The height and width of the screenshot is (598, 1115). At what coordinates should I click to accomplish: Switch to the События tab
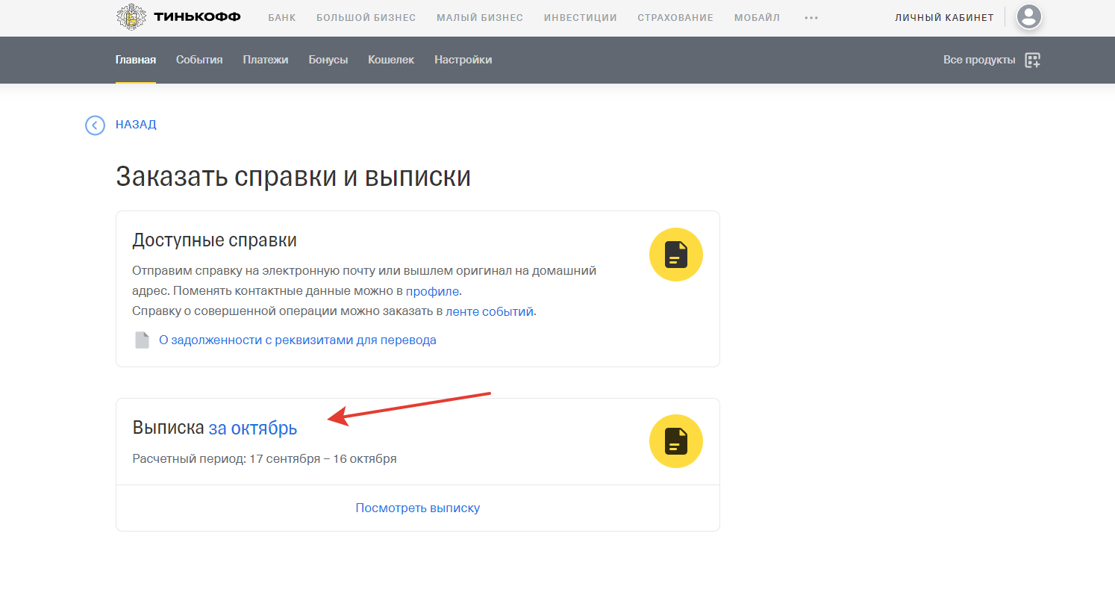coord(199,60)
